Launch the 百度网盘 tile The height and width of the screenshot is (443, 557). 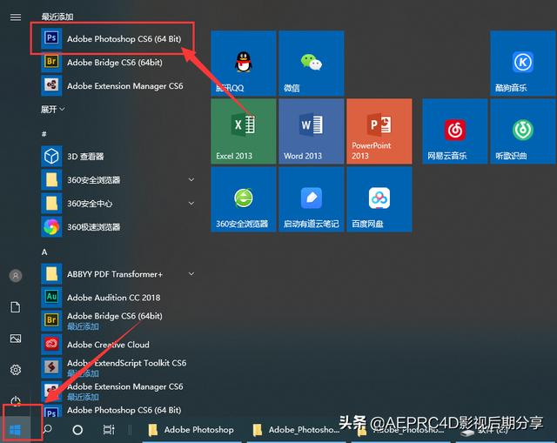pos(379,198)
